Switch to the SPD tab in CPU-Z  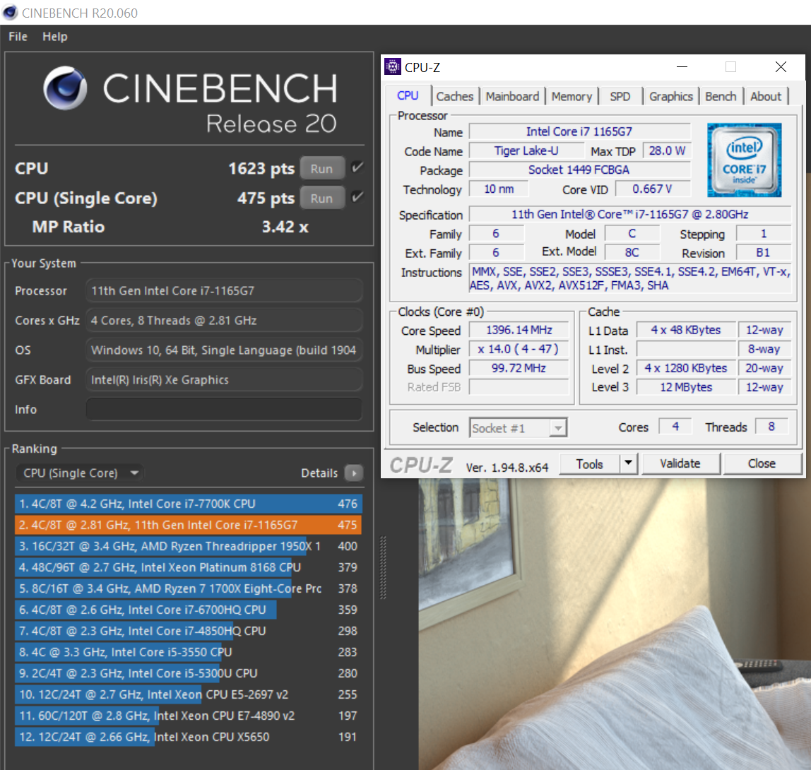620,97
